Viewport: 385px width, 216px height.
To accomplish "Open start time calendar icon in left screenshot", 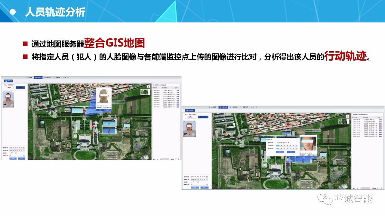I will (24, 148).
